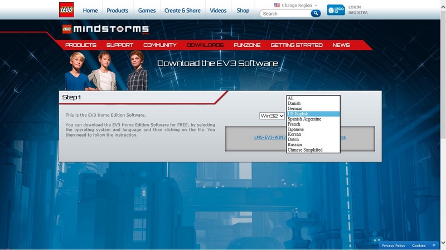446x250 pixels.
Task: Choose Spanish Argentine language option
Action: (x=313, y=119)
